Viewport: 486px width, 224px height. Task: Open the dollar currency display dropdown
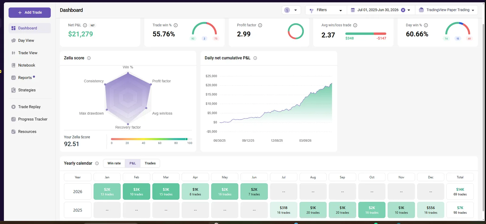[x=291, y=10]
